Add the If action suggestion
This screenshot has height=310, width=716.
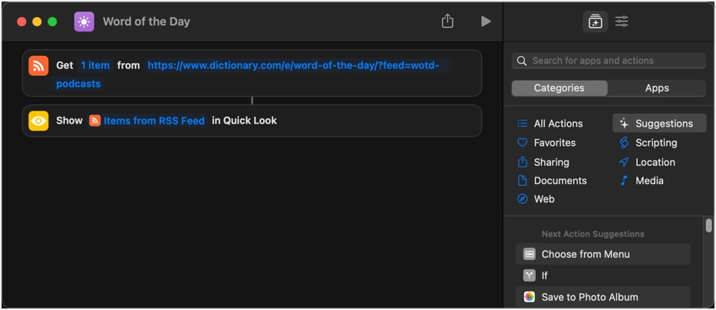[544, 275]
